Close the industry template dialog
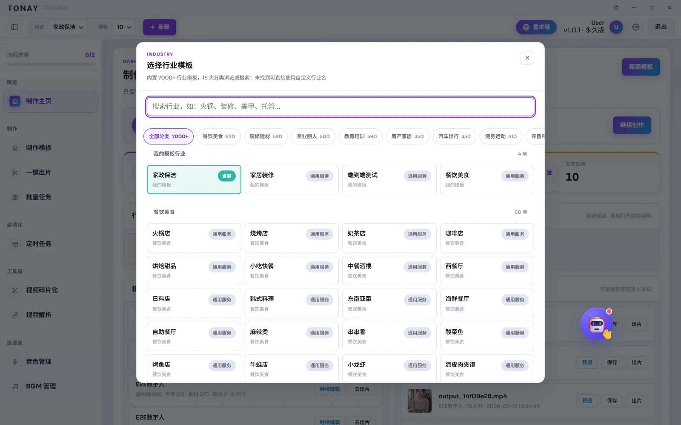 [x=527, y=58]
